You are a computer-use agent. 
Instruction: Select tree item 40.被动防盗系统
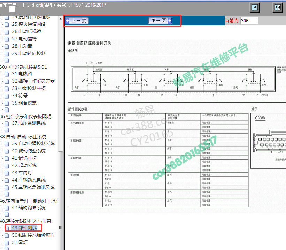29,151
